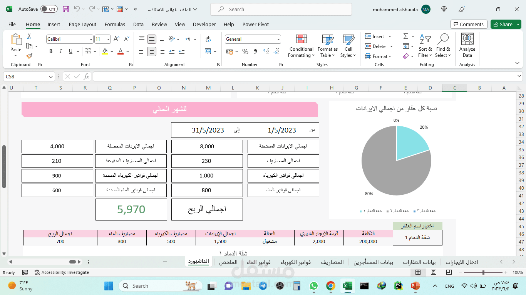
Task: Click Increase Font Size icon
Action: [117, 39]
